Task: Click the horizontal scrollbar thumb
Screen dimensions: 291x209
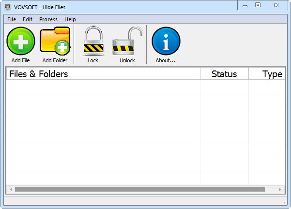Action: point(140,189)
